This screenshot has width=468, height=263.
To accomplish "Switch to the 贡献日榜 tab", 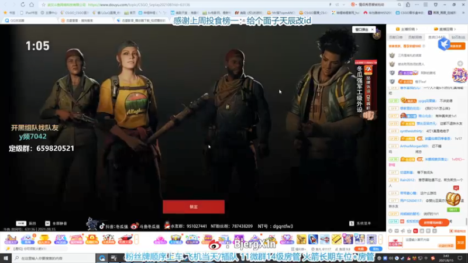I will pyautogui.click(x=396, y=37).
